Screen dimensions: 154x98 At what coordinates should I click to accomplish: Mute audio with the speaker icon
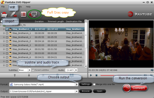pos(152,70)
